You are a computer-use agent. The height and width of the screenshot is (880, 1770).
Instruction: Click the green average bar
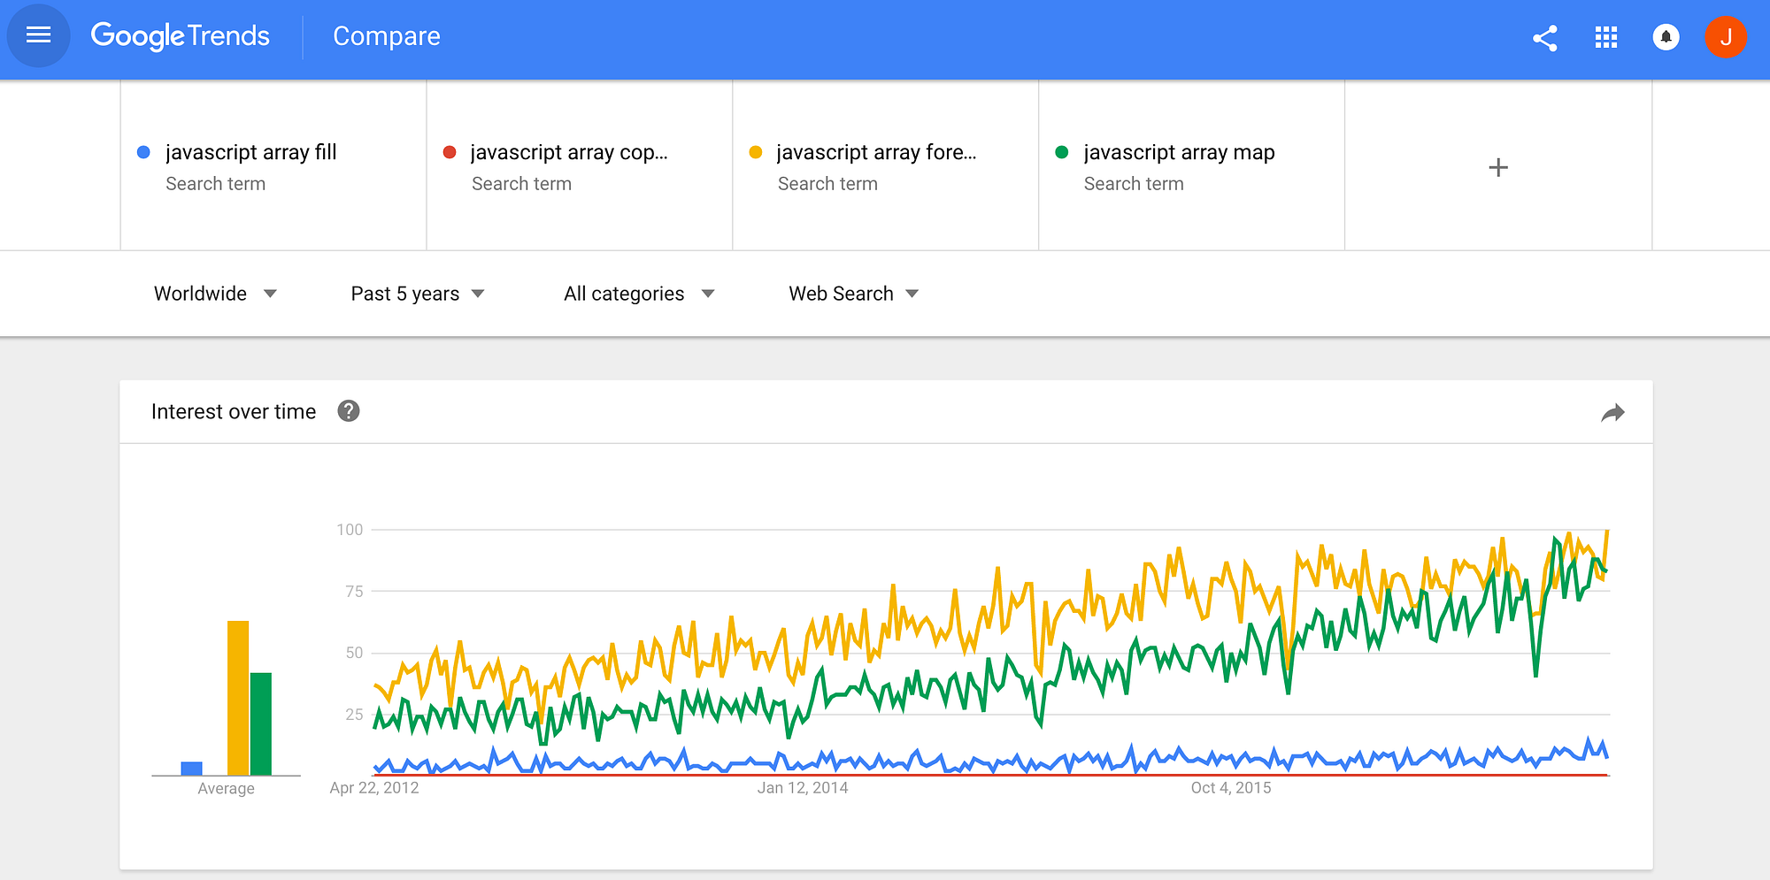click(x=261, y=723)
